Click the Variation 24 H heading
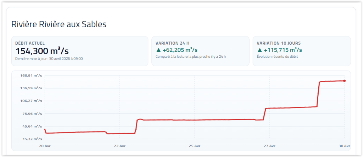363x157 pixels. (175, 43)
